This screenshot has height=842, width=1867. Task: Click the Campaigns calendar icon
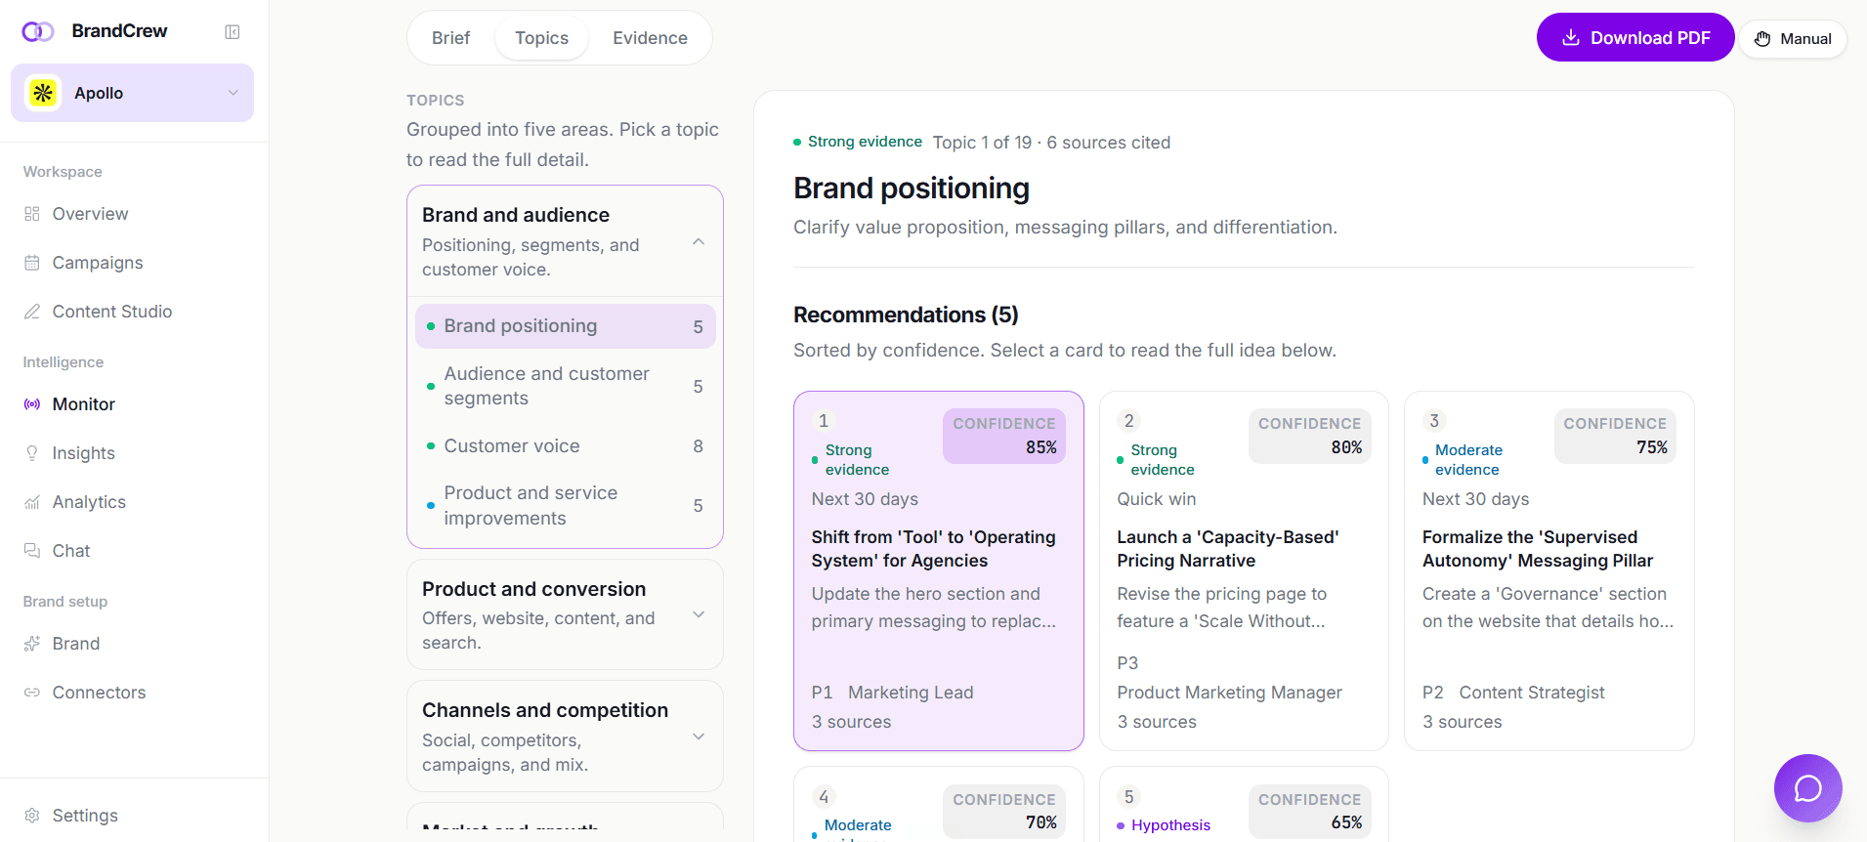click(x=32, y=263)
